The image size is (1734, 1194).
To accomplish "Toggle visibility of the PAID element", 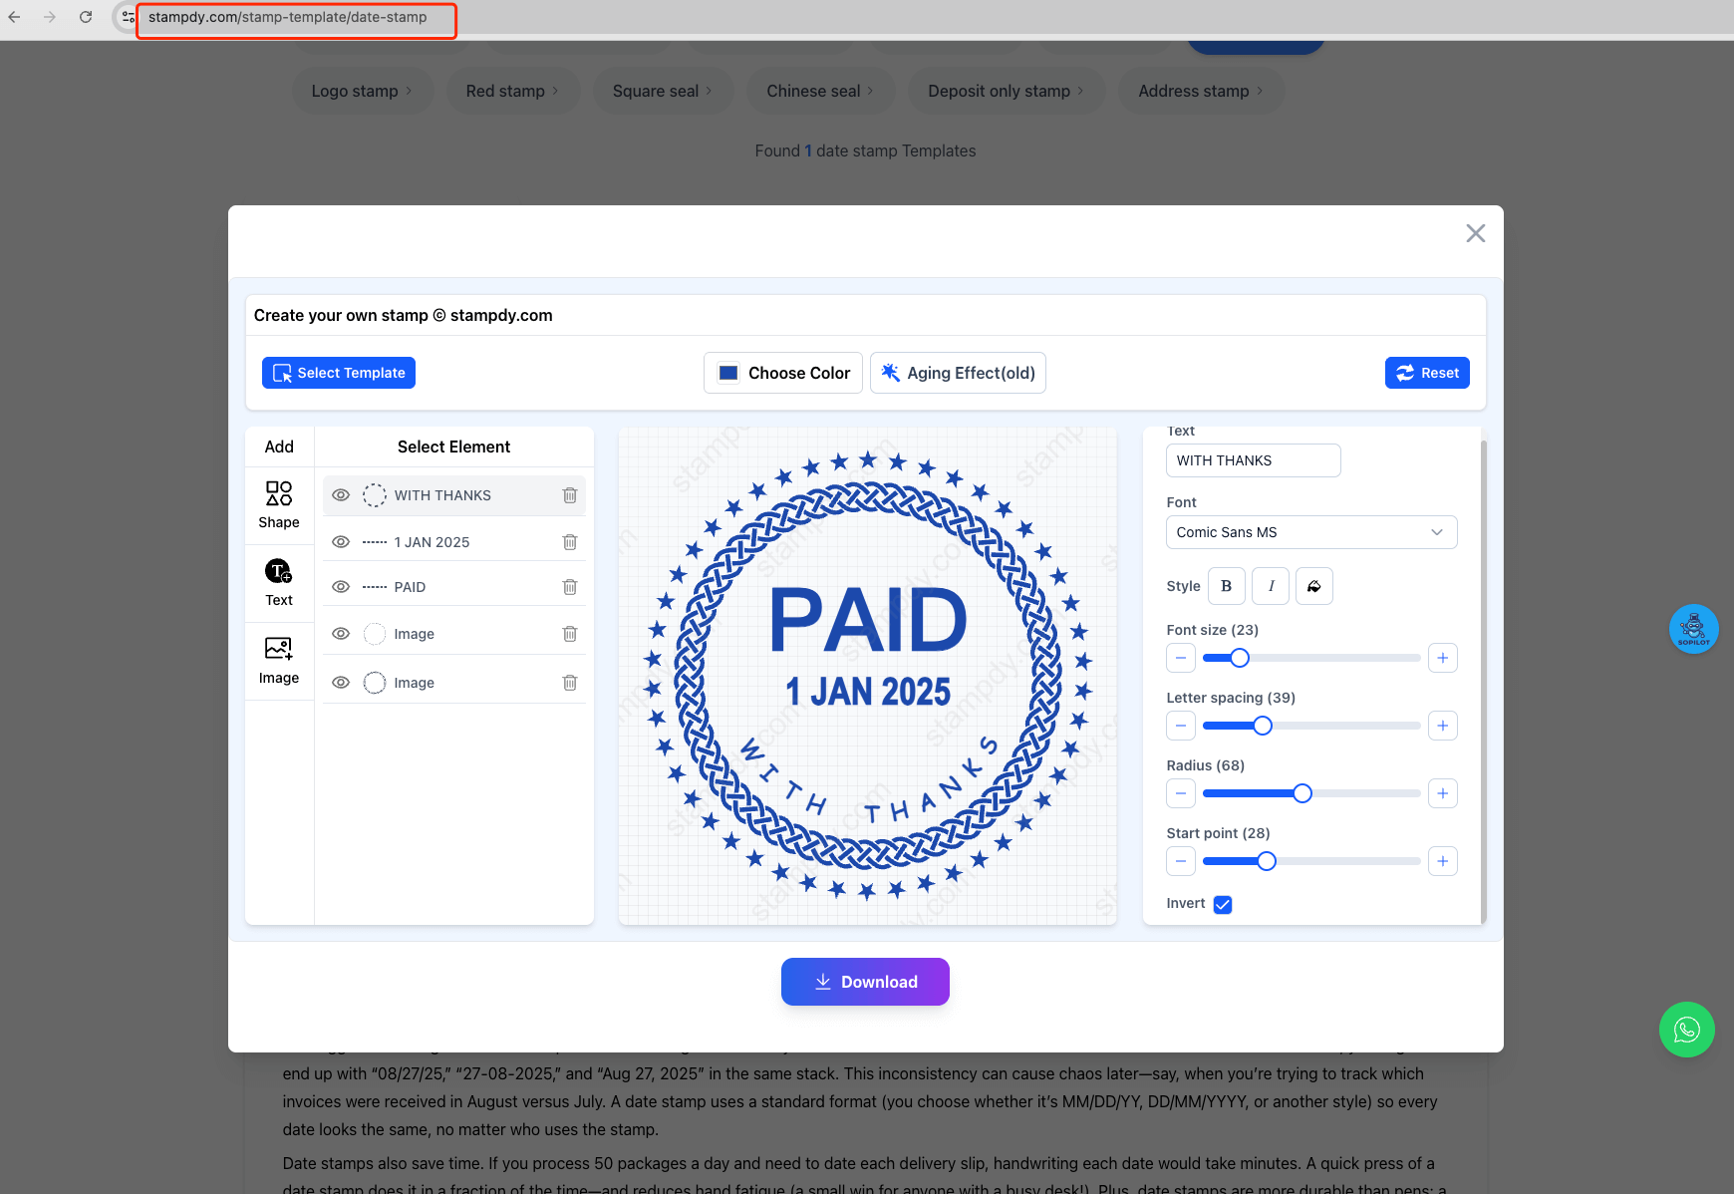I will coord(340,587).
